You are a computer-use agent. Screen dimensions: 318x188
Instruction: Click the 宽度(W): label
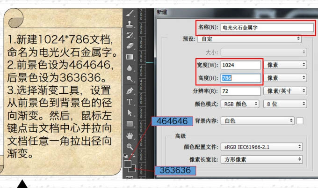208,65
